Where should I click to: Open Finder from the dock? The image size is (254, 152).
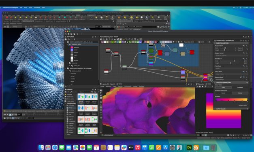click(41, 147)
